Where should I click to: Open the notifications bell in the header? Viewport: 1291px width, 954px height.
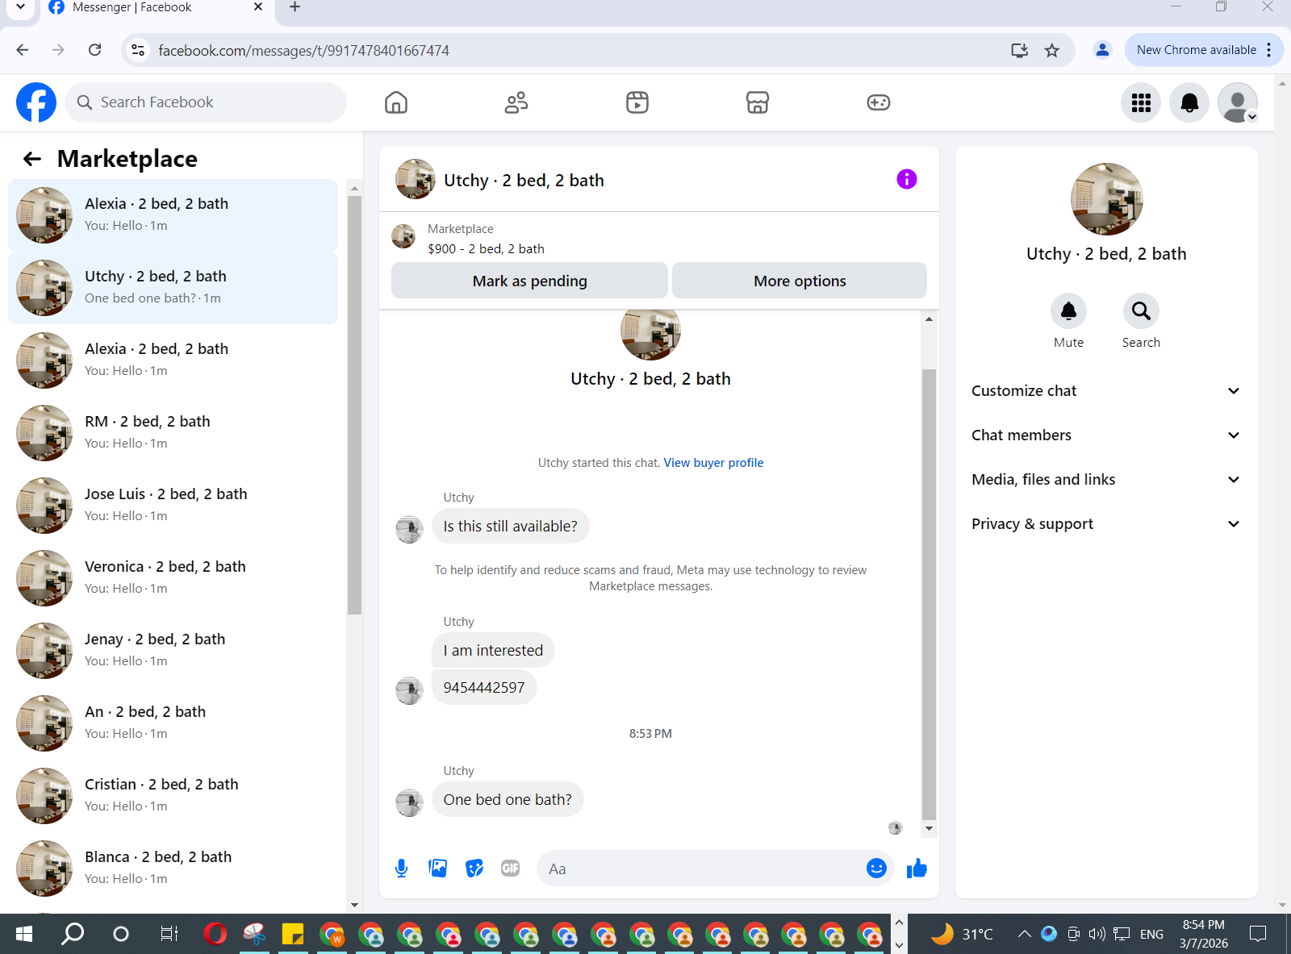click(x=1189, y=102)
